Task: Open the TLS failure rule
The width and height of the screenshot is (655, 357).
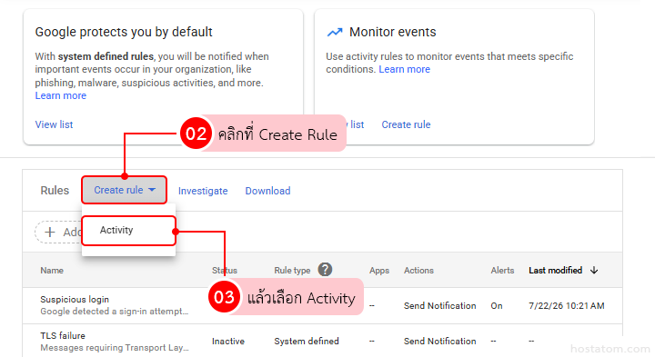Action: (x=63, y=336)
